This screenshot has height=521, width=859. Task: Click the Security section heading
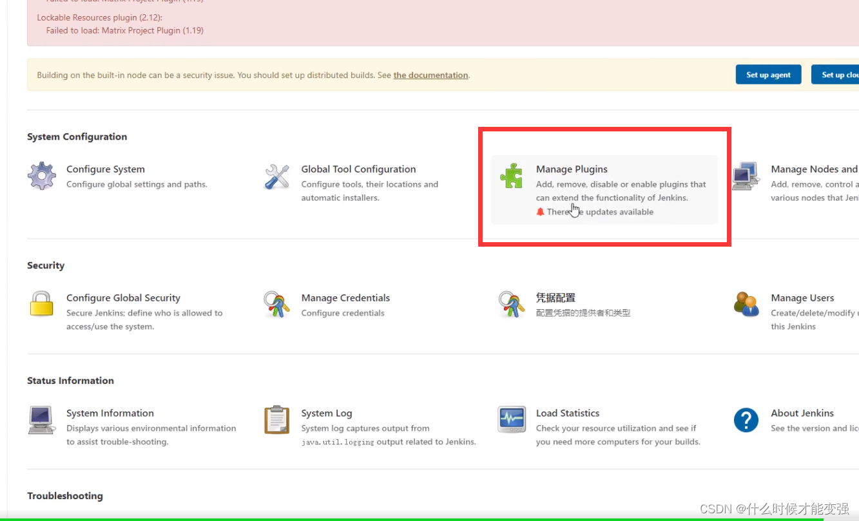(46, 265)
